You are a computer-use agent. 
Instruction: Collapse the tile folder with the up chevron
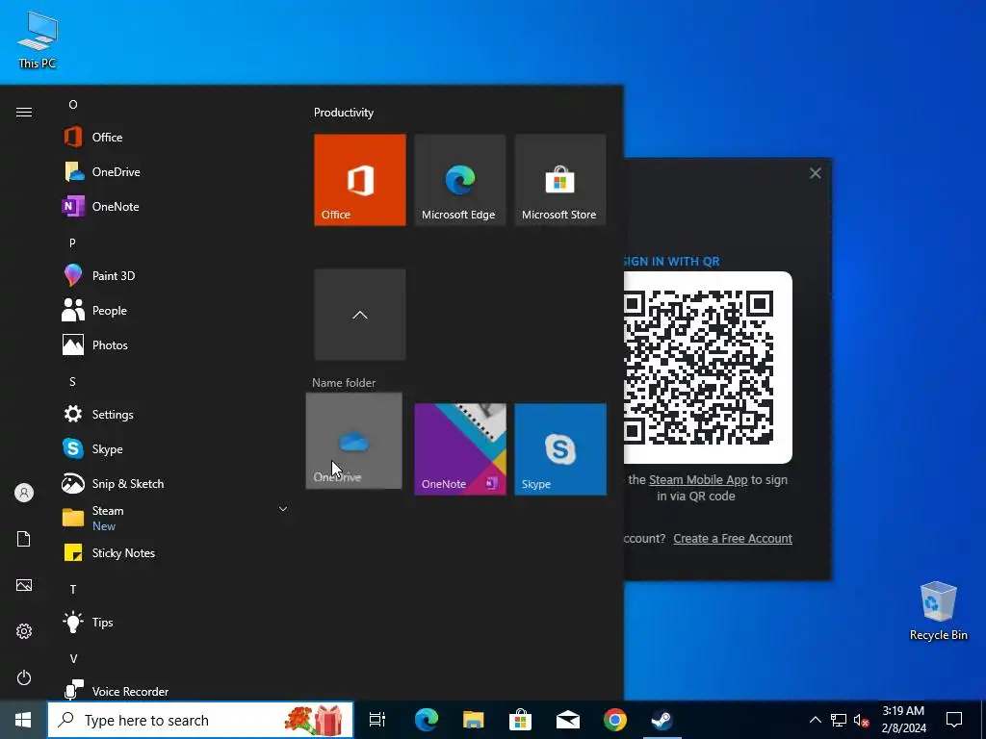click(360, 315)
